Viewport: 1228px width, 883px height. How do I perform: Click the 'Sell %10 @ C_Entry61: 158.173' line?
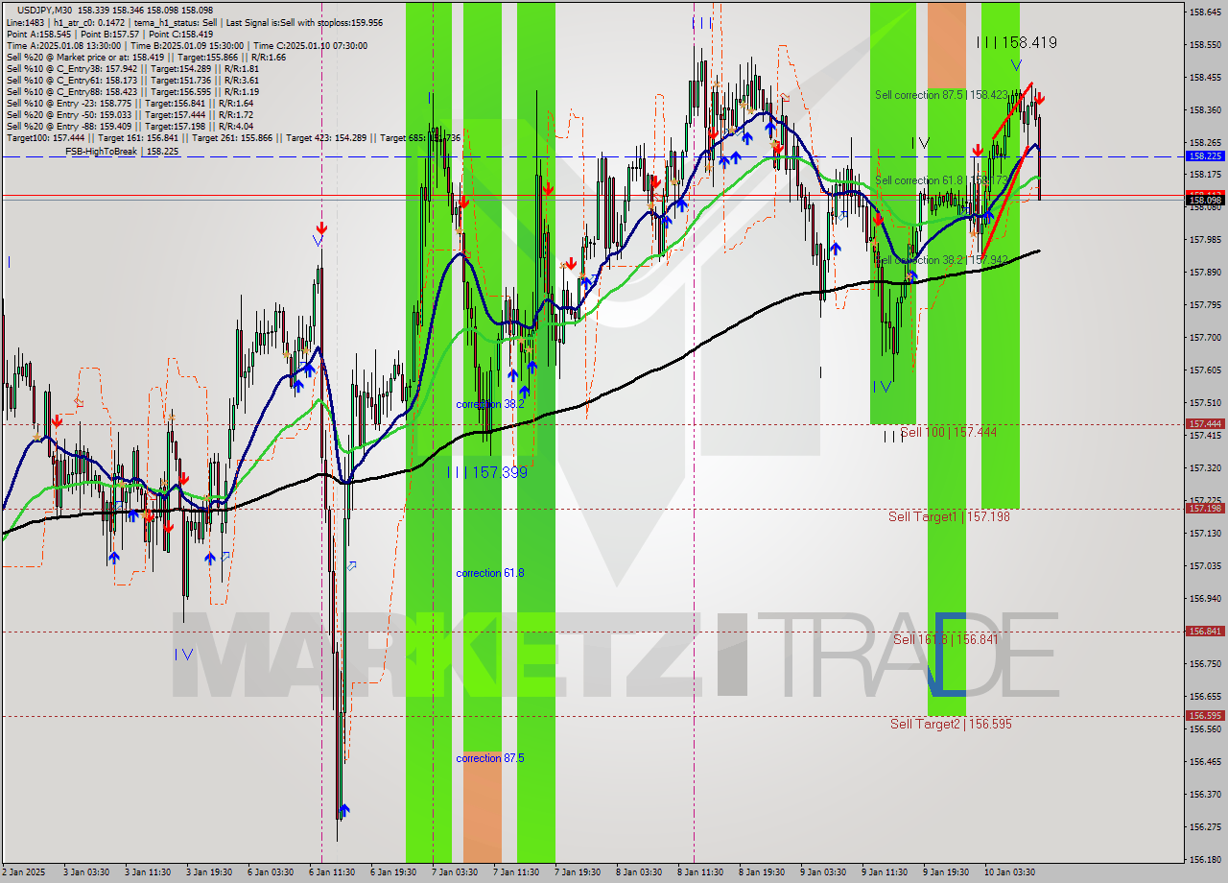(132, 81)
